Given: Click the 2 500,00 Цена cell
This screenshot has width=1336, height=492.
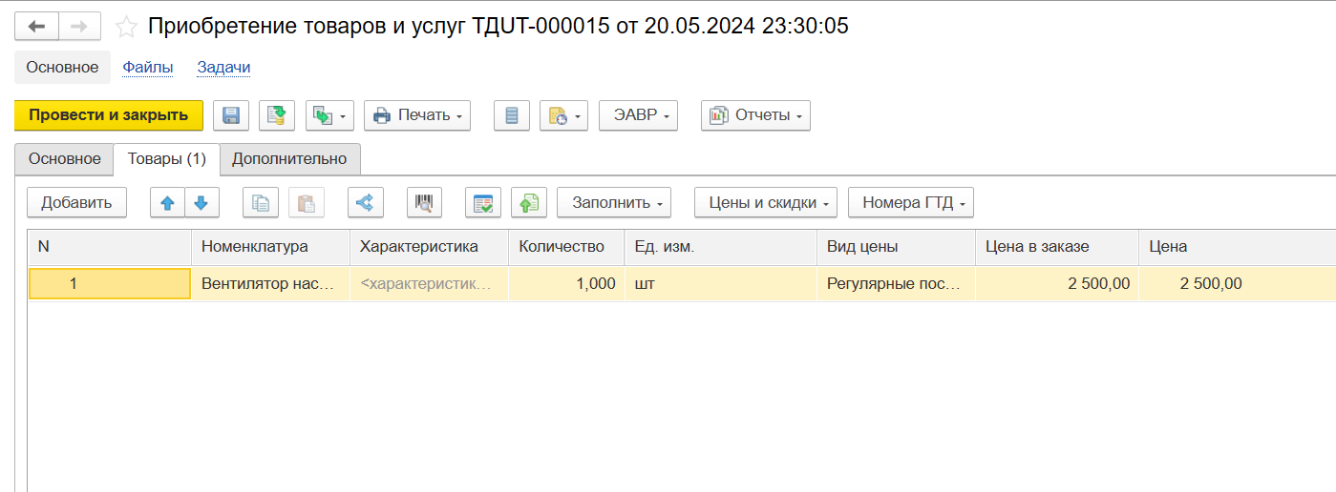Looking at the screenshot, I should [x=1237, y=284].
